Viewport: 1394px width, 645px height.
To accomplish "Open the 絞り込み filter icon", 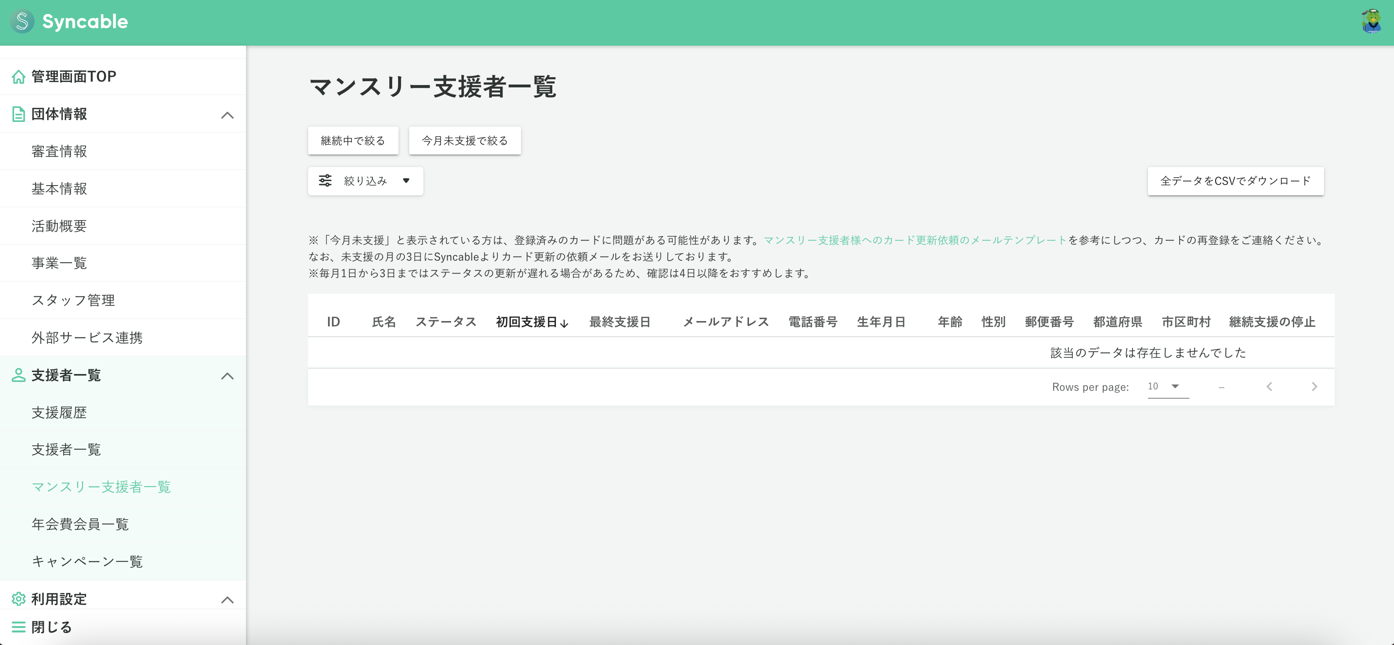I will coord(326,181).
